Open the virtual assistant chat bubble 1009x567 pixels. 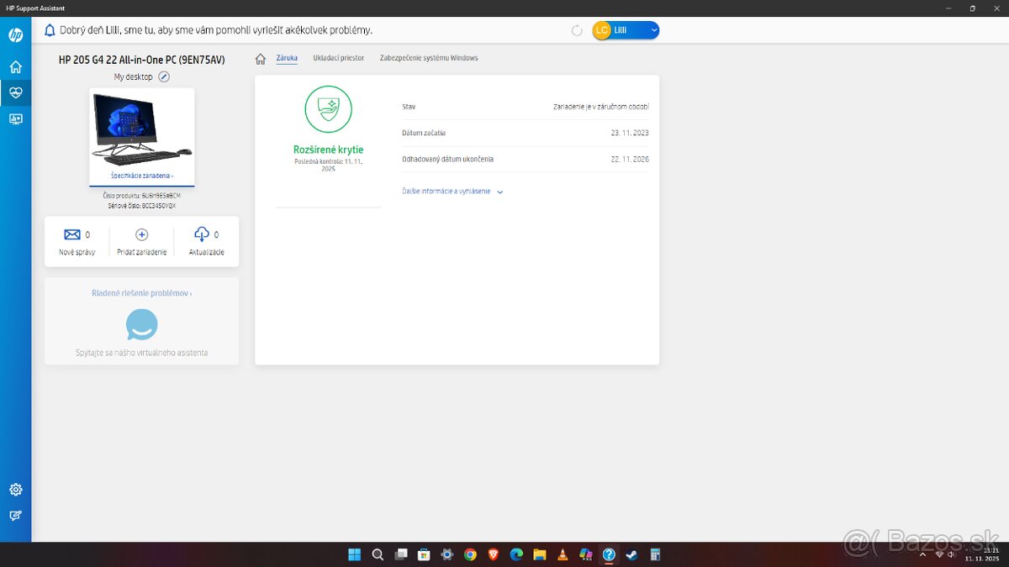click(x=140, y=324)
